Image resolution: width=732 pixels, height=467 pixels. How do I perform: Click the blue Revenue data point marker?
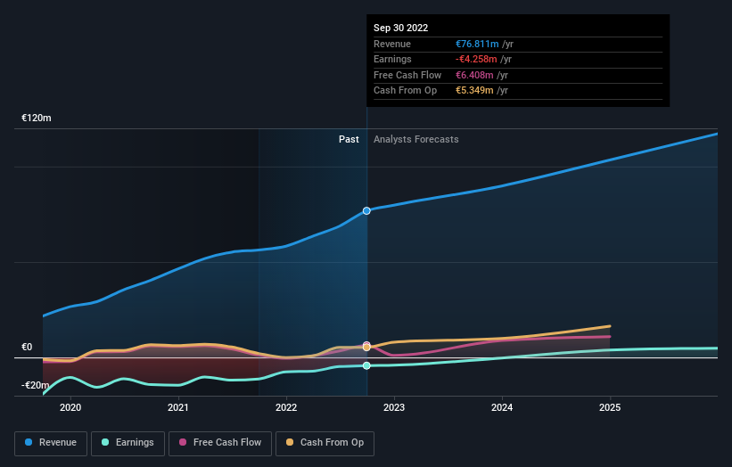[367, 211]
